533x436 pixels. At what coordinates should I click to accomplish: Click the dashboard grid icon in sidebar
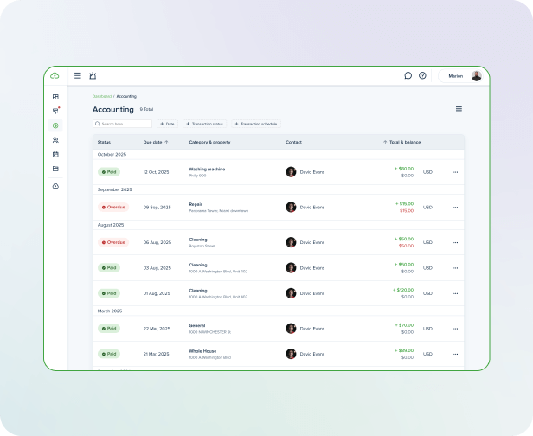pos(55,97)
